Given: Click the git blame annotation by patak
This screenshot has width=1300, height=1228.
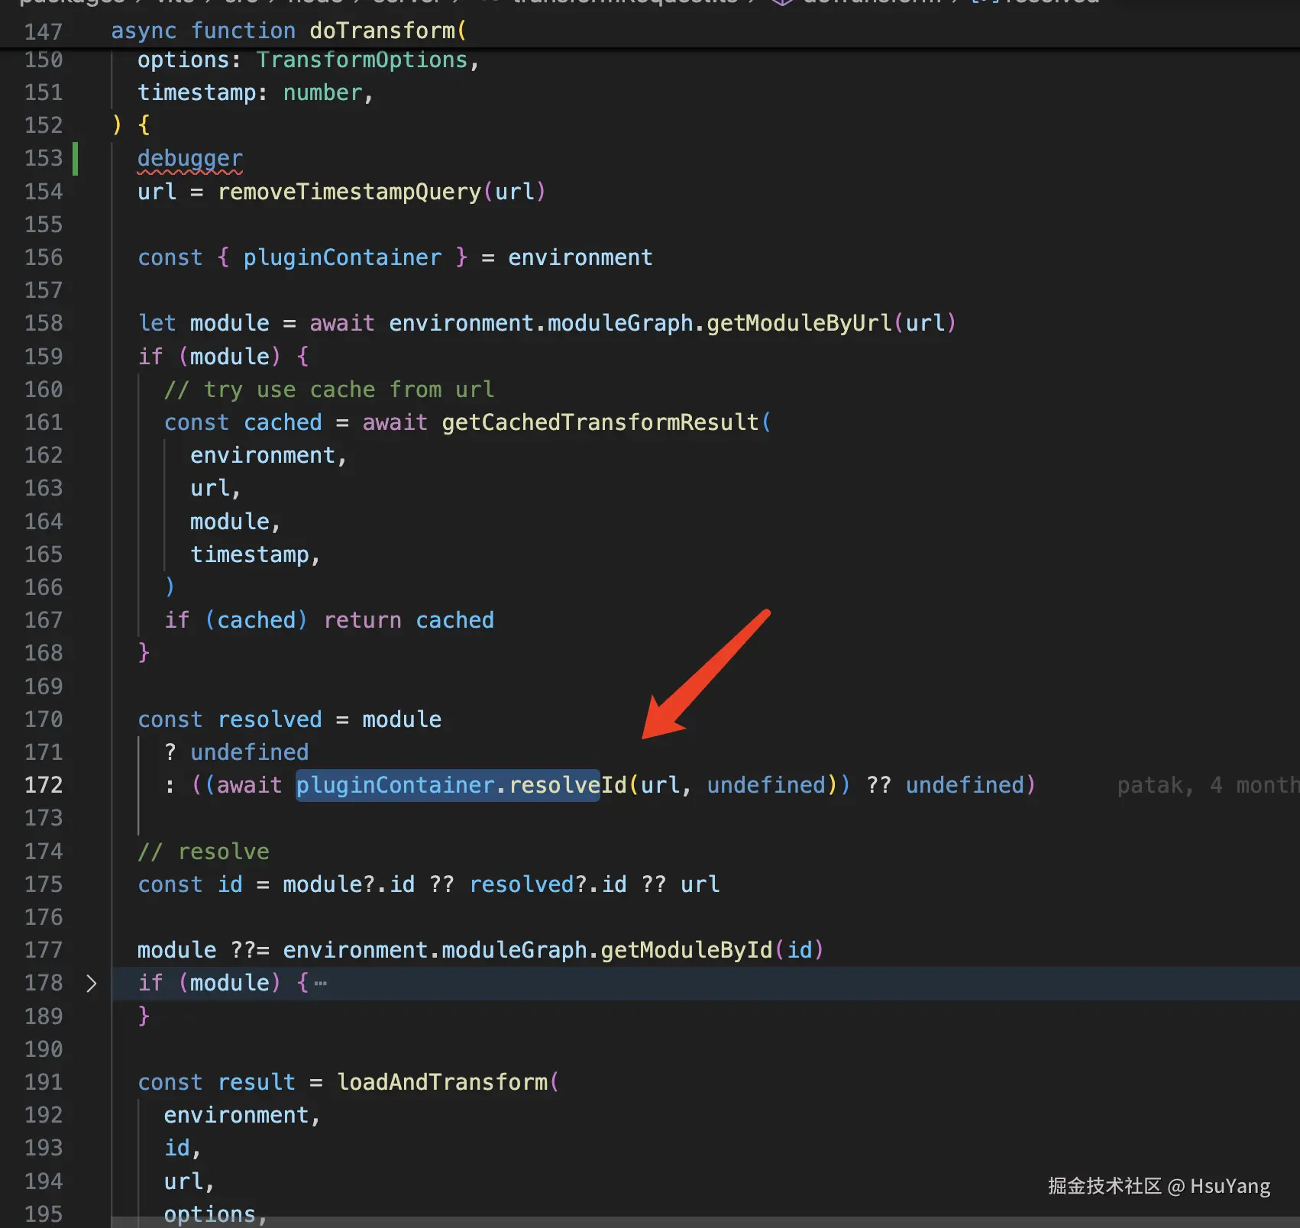Looking at the screenshot, I should tap(1208, 785).
